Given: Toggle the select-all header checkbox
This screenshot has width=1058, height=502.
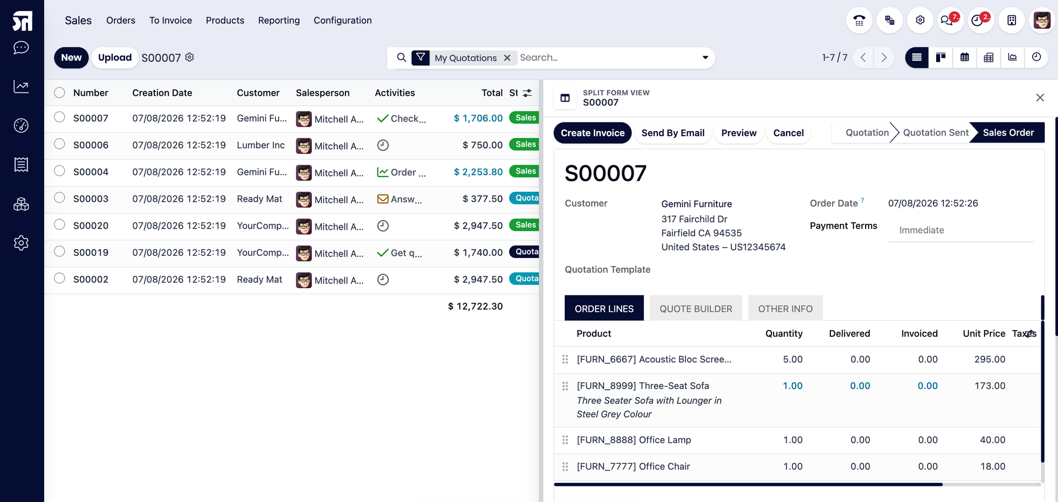Looking at the screenshot, I should (60, 93).
